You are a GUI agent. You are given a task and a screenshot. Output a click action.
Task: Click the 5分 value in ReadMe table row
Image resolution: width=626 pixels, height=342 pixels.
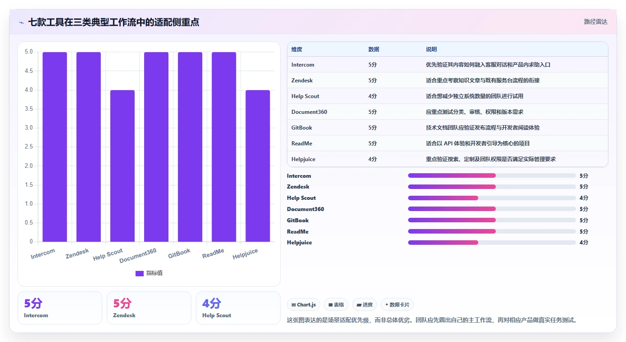click(372, 144)
